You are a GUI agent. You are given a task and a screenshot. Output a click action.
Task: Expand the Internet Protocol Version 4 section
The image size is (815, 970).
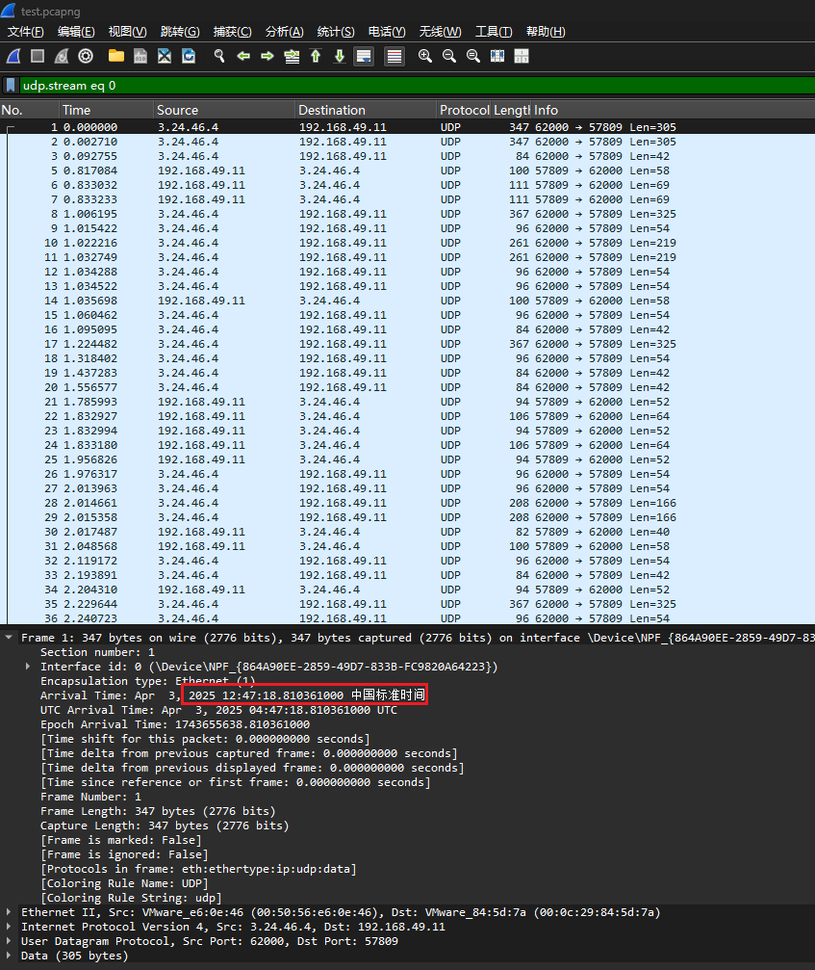coord(10,927)
